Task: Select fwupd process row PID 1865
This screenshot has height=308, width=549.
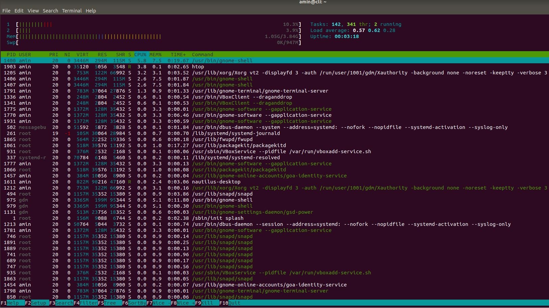Action: point(274,139)
